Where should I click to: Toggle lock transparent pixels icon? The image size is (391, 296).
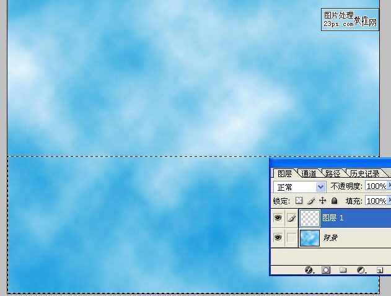[x=299, y=201]
